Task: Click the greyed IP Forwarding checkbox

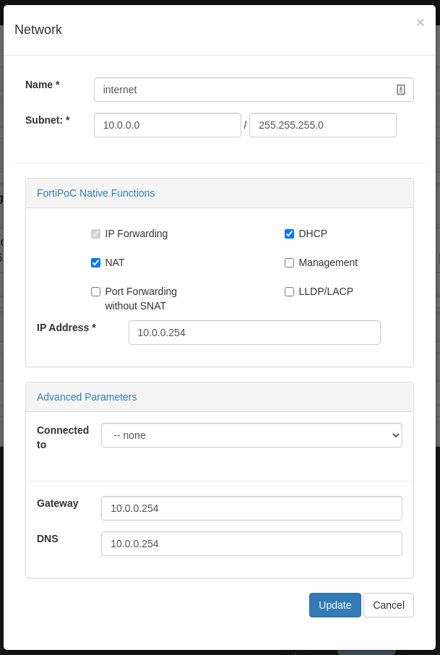Action: [x=95, y=234]
